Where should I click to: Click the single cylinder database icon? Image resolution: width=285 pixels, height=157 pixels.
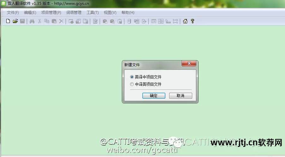tap(129, 21)
